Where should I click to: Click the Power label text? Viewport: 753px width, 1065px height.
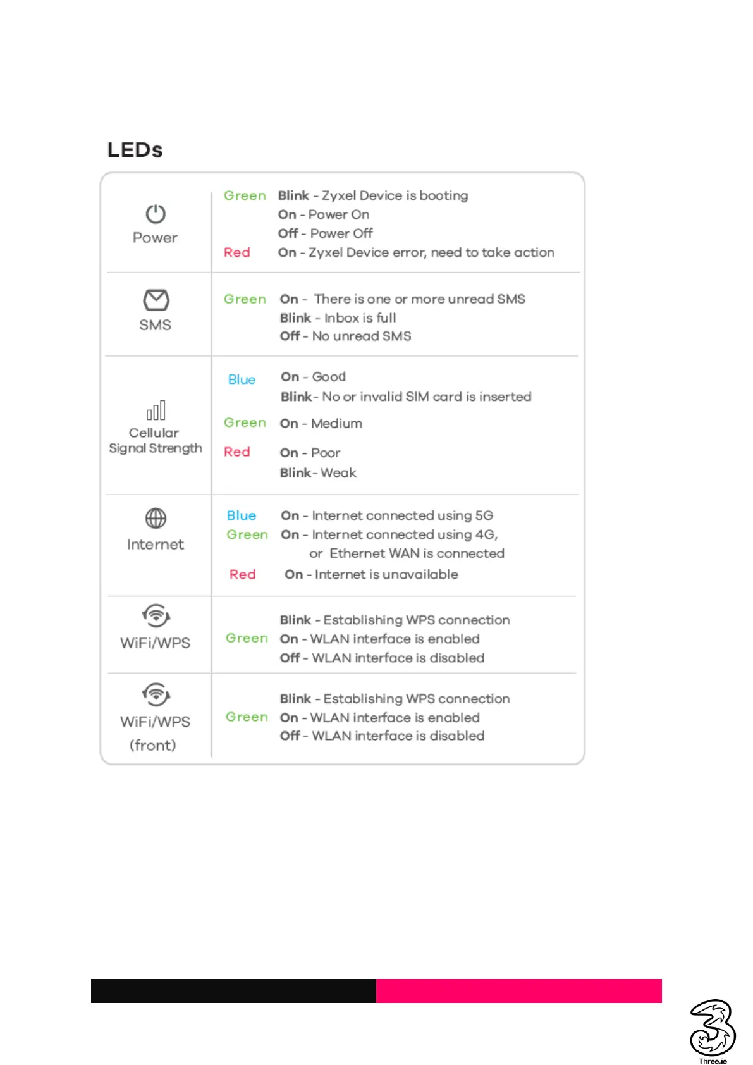click(155, 238)
